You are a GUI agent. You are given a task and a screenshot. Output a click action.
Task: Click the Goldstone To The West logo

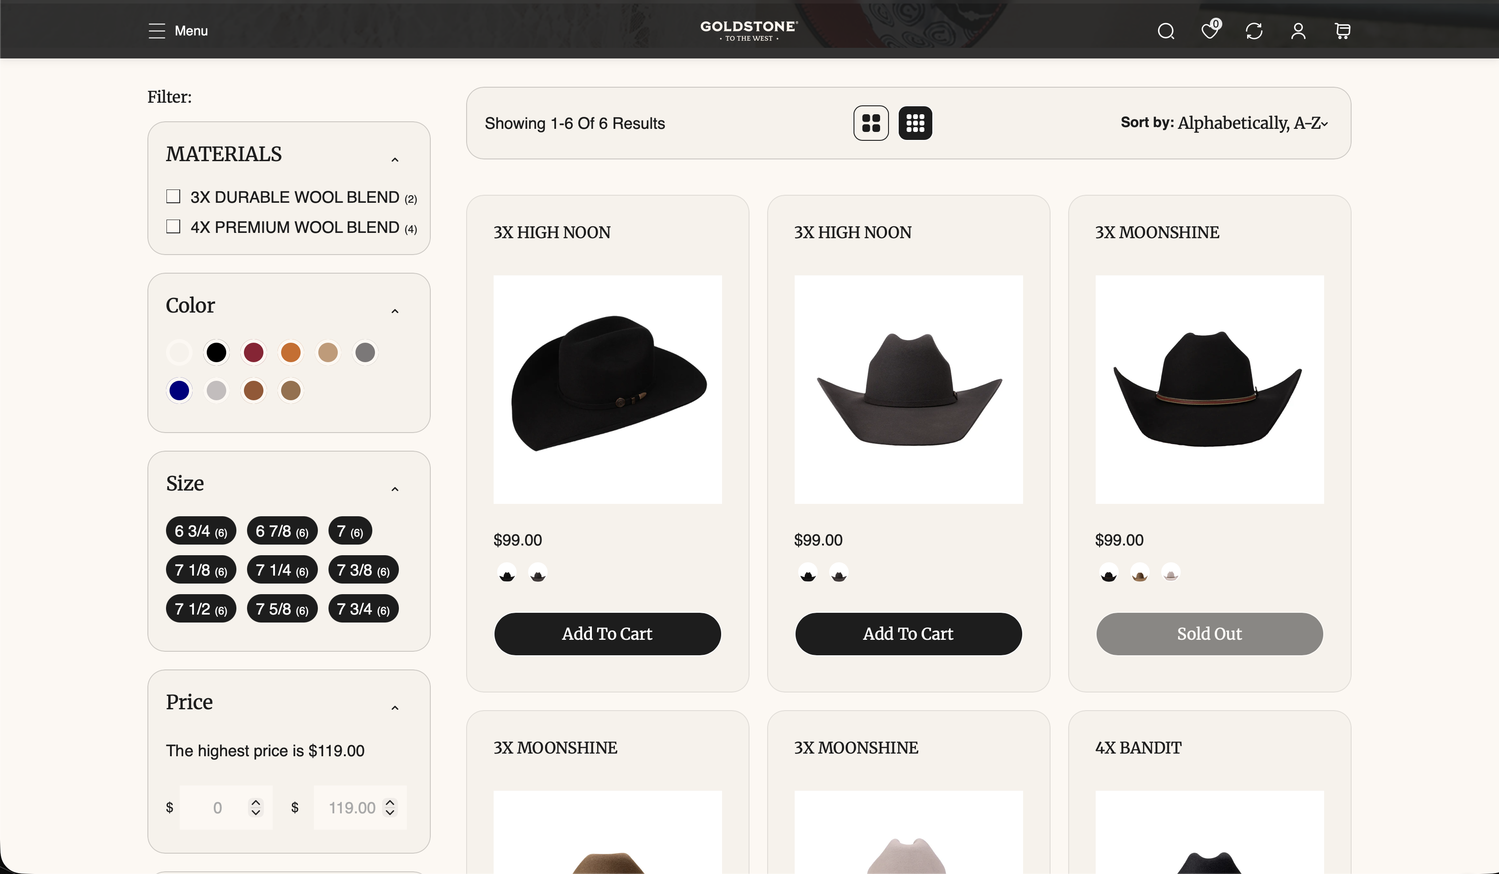[749, 31]
